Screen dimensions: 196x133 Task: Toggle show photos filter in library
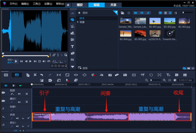click(142, 13)
